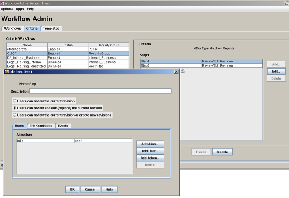Open the Exit Conditions tab
Viewport: 289px width, 198px height.
click(41, 126)
